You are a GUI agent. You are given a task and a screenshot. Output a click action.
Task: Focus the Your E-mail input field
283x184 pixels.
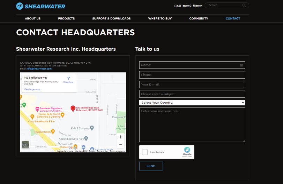pos(192,85)
